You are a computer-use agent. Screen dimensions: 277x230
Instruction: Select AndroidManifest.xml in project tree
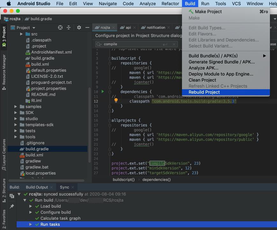51,52
